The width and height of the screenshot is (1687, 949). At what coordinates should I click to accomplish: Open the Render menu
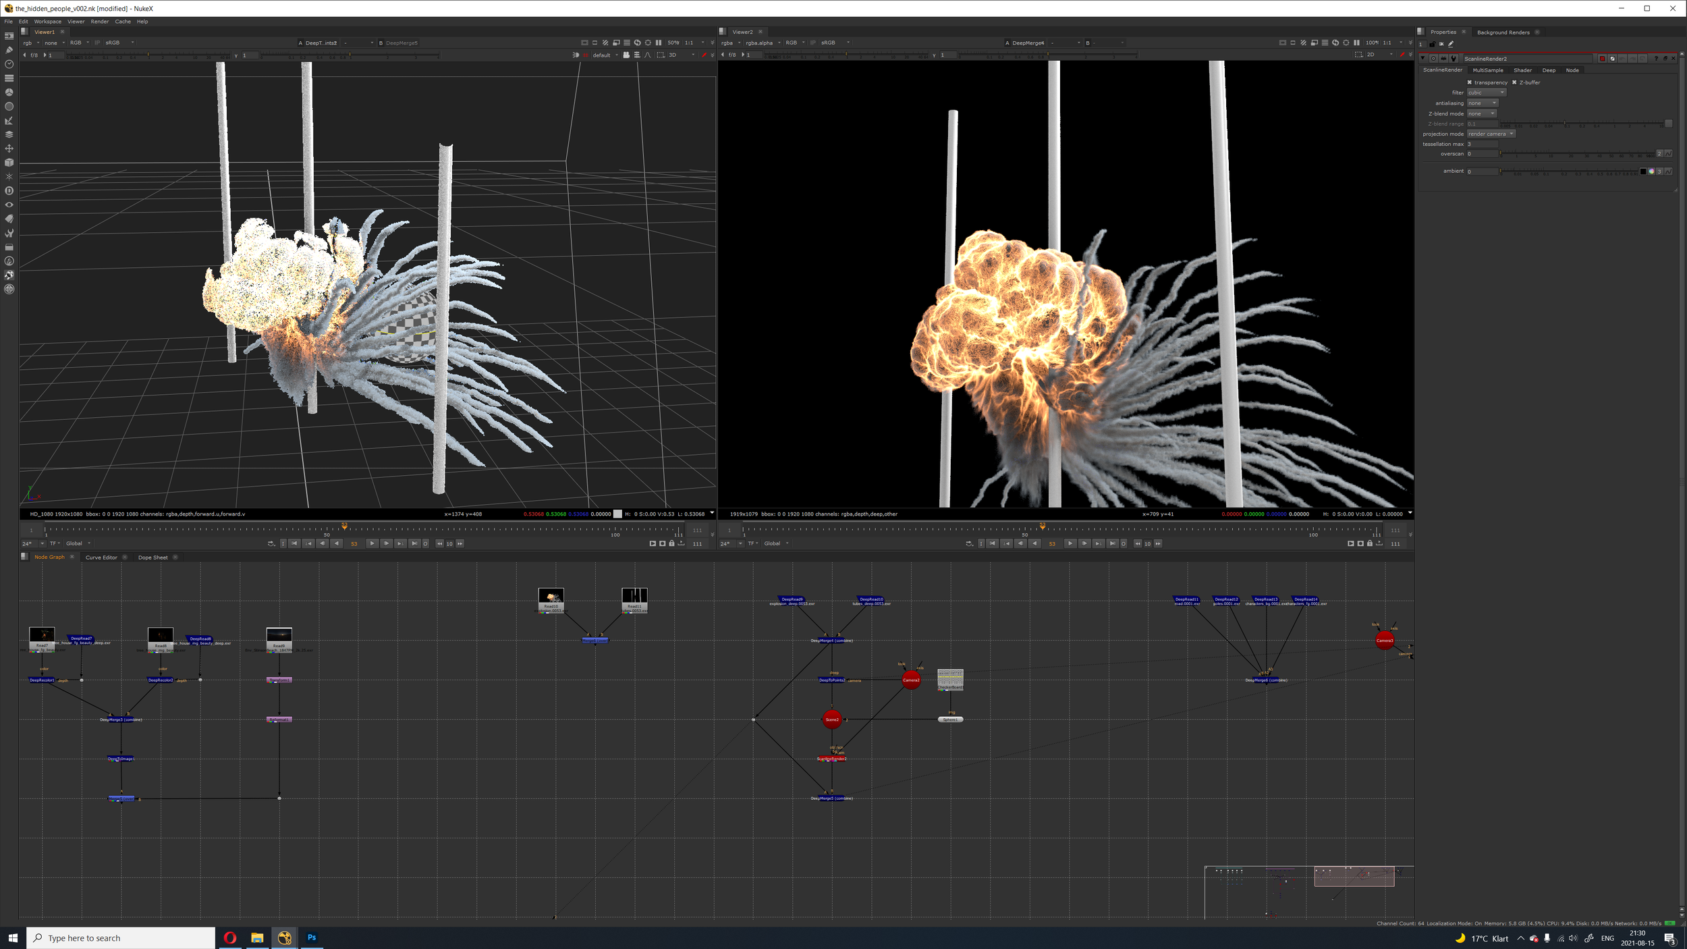tap(99, 22)
